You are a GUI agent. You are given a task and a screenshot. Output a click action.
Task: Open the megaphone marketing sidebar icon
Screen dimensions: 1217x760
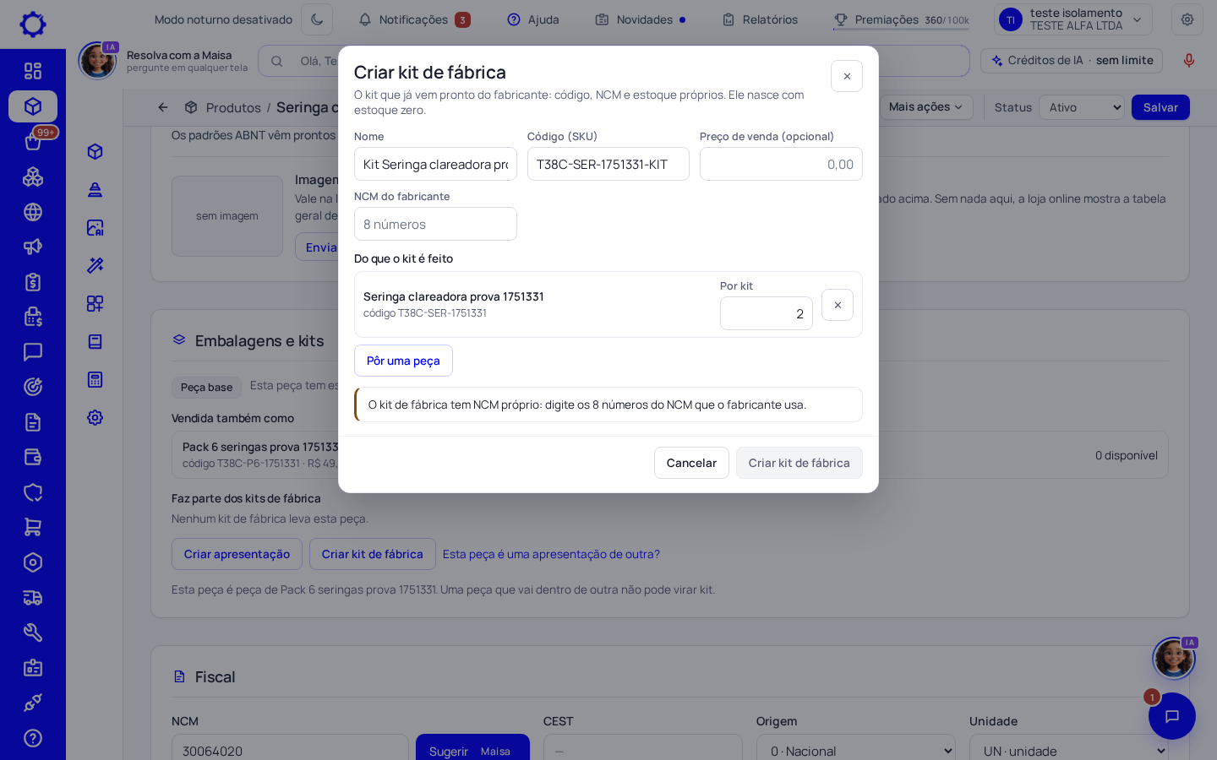33,247
